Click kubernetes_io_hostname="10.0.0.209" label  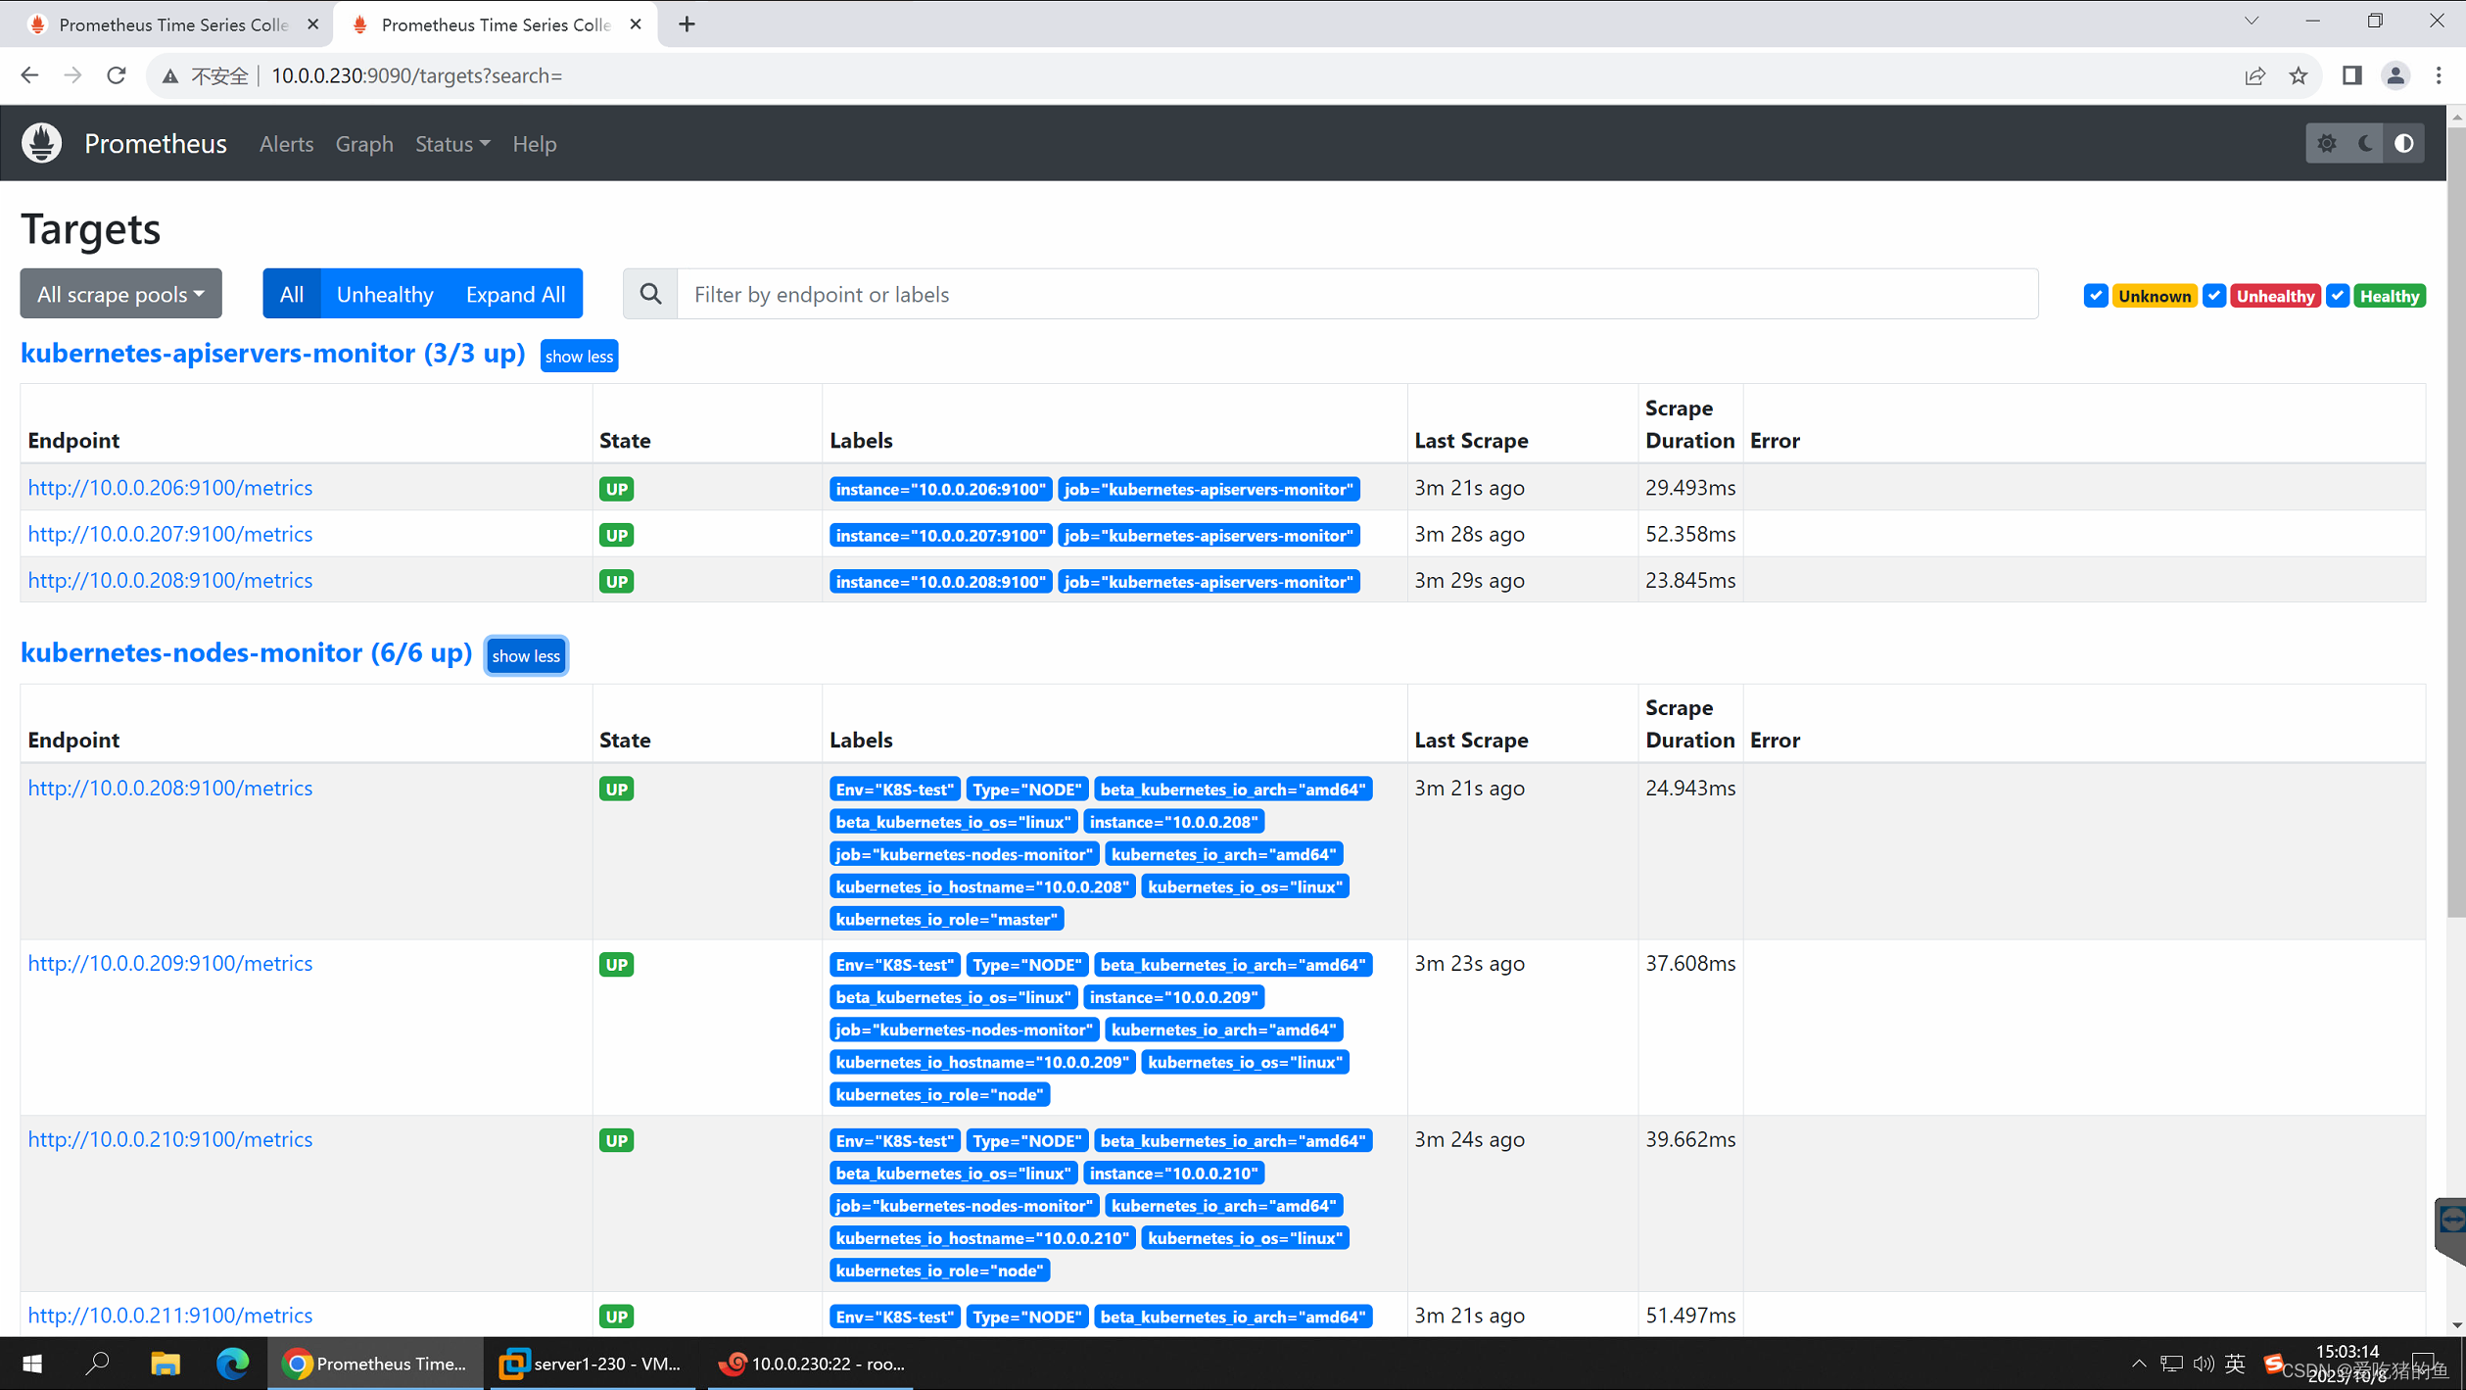point(982,1062)
